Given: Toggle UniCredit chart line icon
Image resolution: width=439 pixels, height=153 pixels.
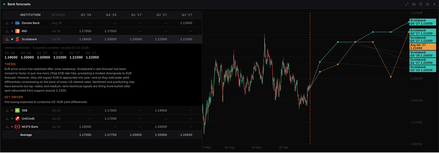Looking at the screenshot, I should coord(7,119).
